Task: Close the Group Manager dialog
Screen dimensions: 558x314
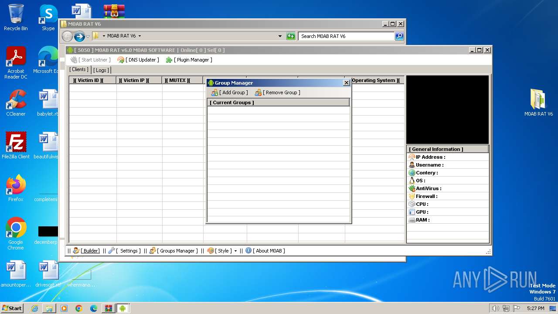Action: pos(347,83)
